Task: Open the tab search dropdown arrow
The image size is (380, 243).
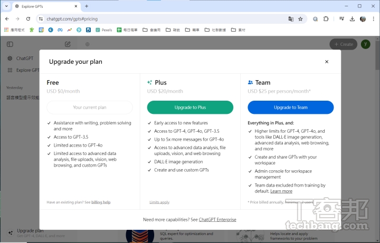Action: (x=6, y=6)
